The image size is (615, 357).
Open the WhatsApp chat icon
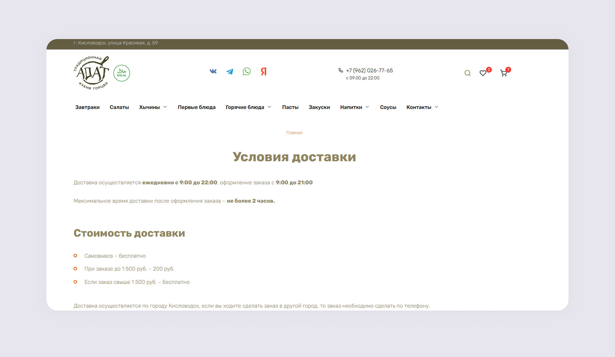tap(247, 71)
